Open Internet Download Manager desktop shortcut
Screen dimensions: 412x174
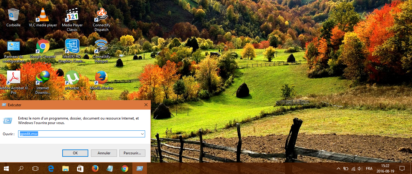(x=43, y=82)
